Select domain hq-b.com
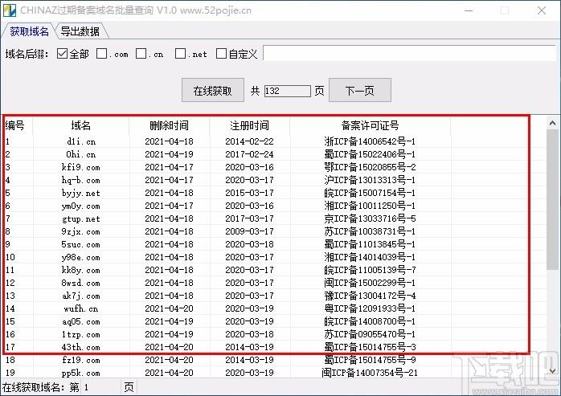The height and width of the screenshot is (396, 561). tap(81, 180)
